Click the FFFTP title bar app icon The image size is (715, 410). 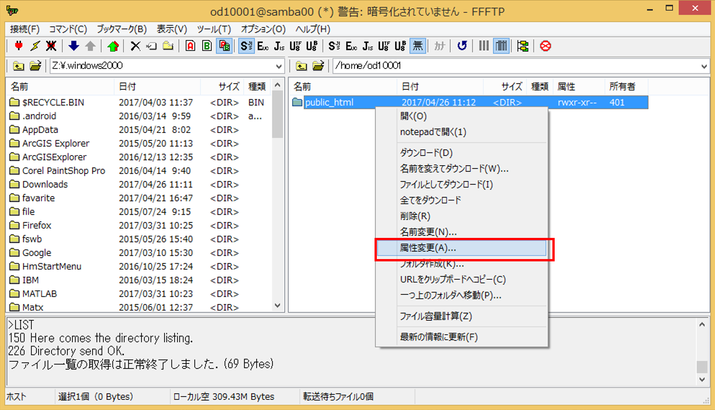[x=12, y=11]
